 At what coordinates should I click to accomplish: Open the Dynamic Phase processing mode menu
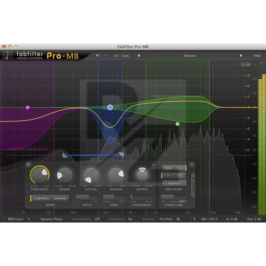pyautogui.click(x=51, y=219)
